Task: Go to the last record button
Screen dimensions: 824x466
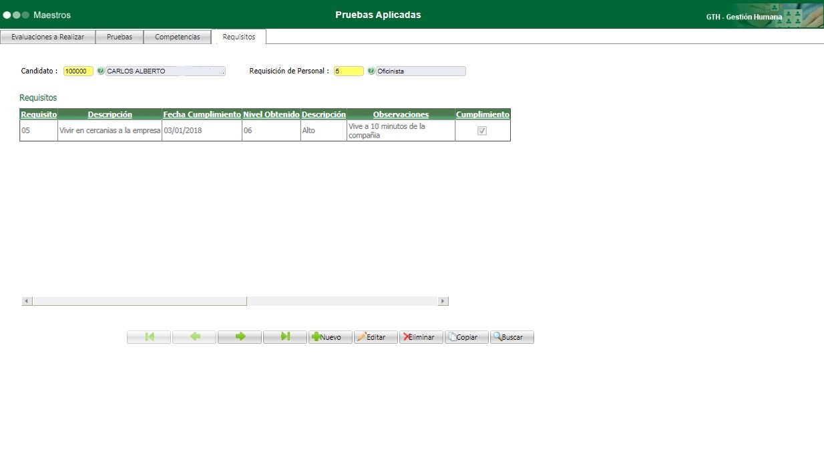Action: point(285,337)
